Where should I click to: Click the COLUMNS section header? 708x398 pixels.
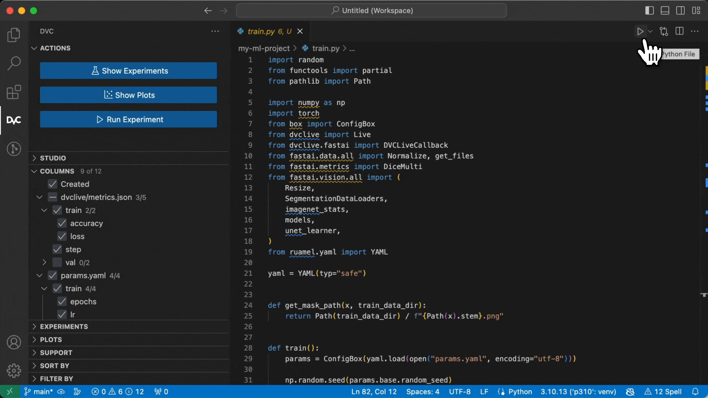click(57, 171)
